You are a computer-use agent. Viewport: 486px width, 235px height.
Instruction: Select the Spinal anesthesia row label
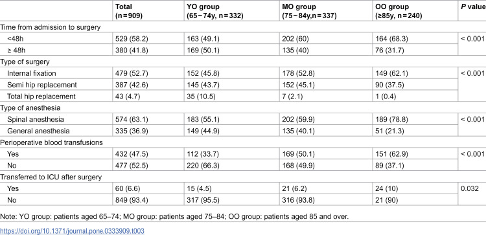tap(36, 119)
